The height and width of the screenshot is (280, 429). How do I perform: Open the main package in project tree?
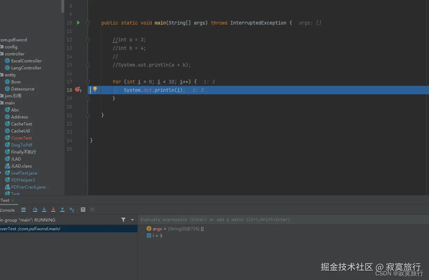point(10,103)
